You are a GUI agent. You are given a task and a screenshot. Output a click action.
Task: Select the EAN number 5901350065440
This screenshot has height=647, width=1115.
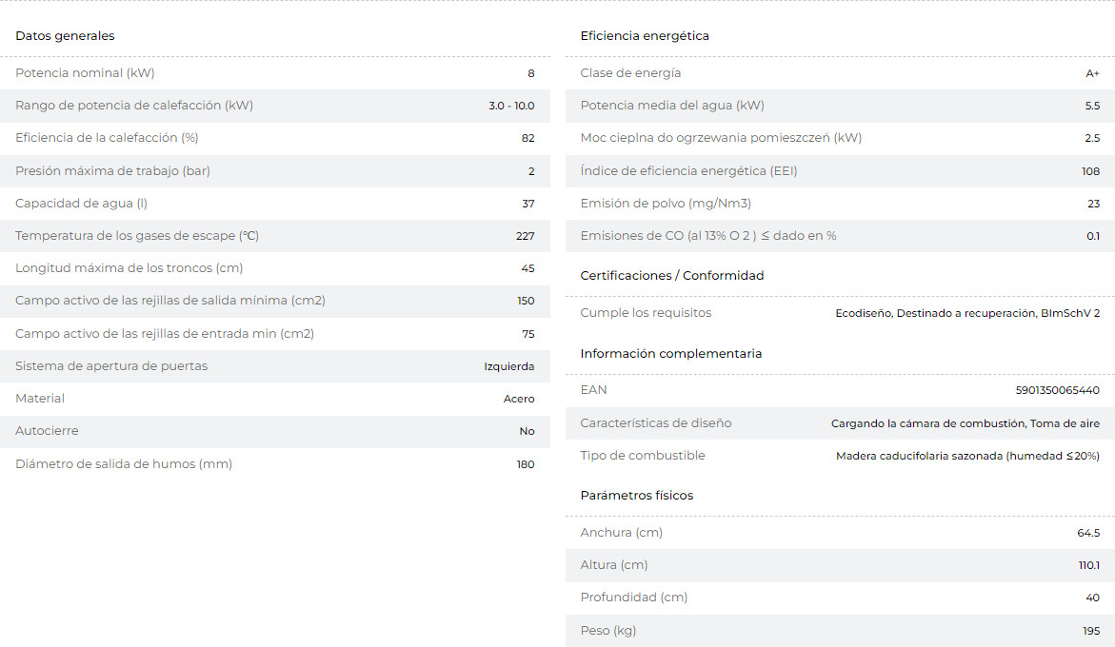point(1058,391)
